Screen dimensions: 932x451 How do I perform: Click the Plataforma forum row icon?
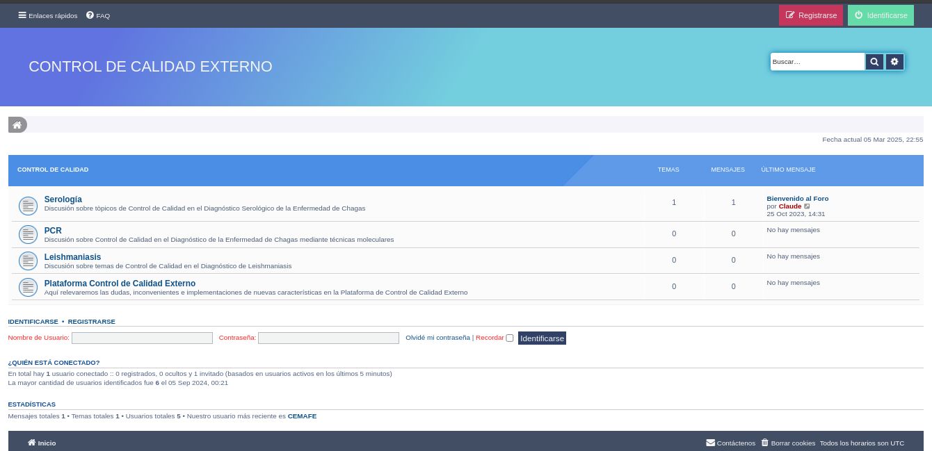[x=28, y=287]
